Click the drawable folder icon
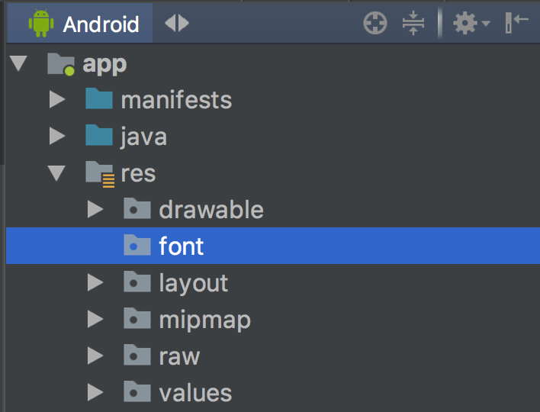Screen dimensions: 540x412 coord(137,208)
